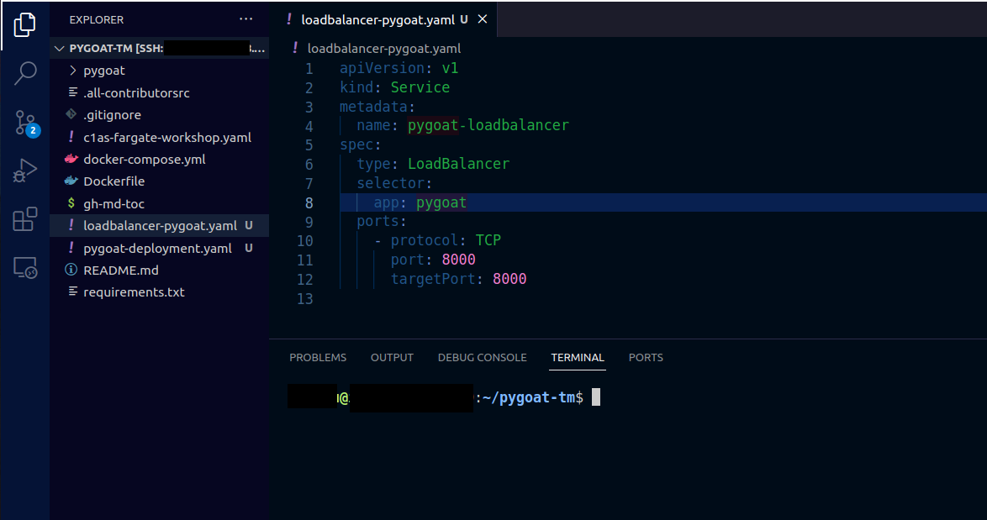Click line number 13 in gutter
Screen dimensions: 987x520
304,299
